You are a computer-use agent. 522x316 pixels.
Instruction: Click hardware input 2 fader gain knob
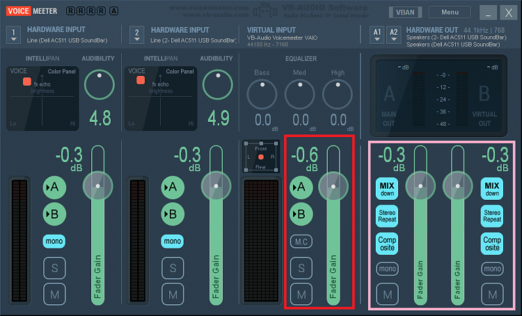point(216,186)
